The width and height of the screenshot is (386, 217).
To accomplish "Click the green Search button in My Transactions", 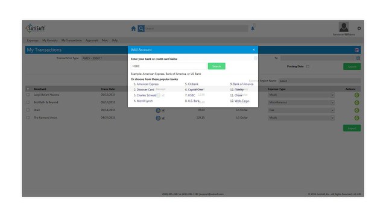I will [352, 67].
